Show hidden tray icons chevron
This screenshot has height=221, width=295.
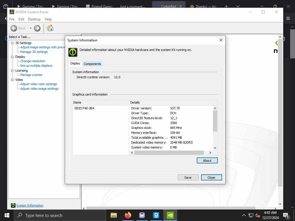[x=244, y=215]
